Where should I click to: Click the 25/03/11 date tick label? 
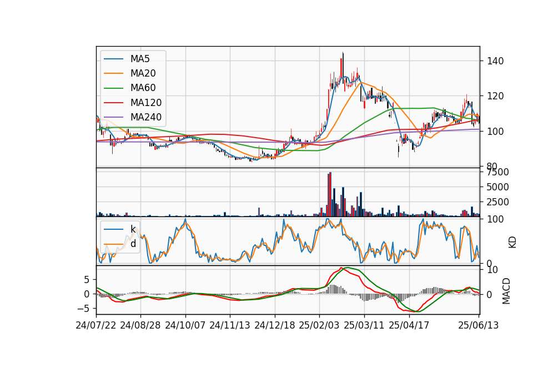point(364,325)
